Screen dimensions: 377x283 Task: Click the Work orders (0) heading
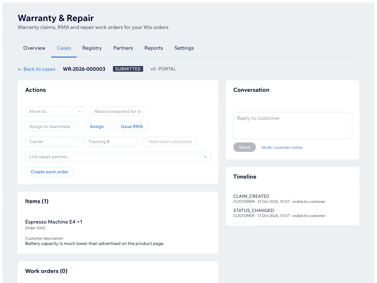click(46, 271)
